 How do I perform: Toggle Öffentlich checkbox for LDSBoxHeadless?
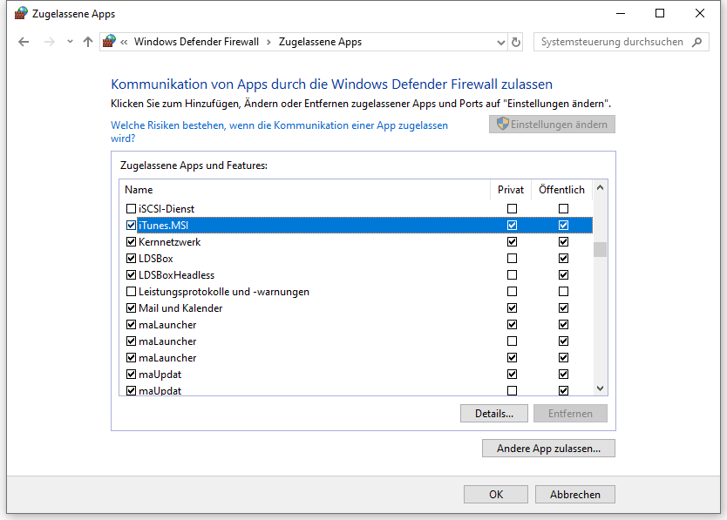tap(563, 275)
